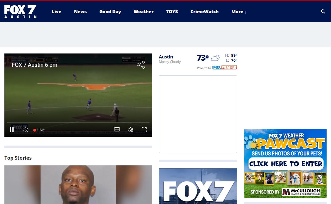Open the top story mugshot thumbnail
This screenshot has height=204, width=331.
[x=78, y=185]
